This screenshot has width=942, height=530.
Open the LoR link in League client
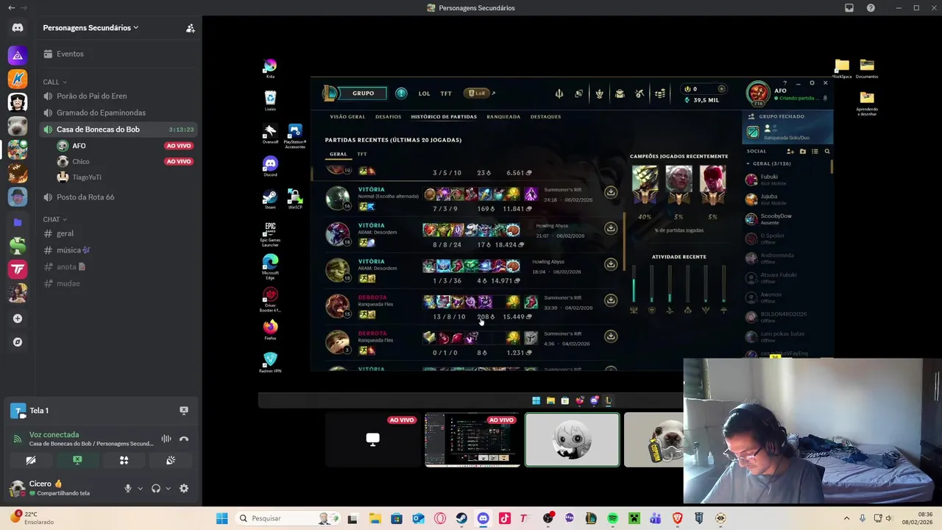[x=479, y=93]
